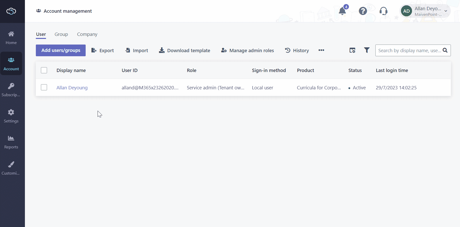Toggle the select-all checkbox in header
Viewport: 460px width, 227px height.
44,70
